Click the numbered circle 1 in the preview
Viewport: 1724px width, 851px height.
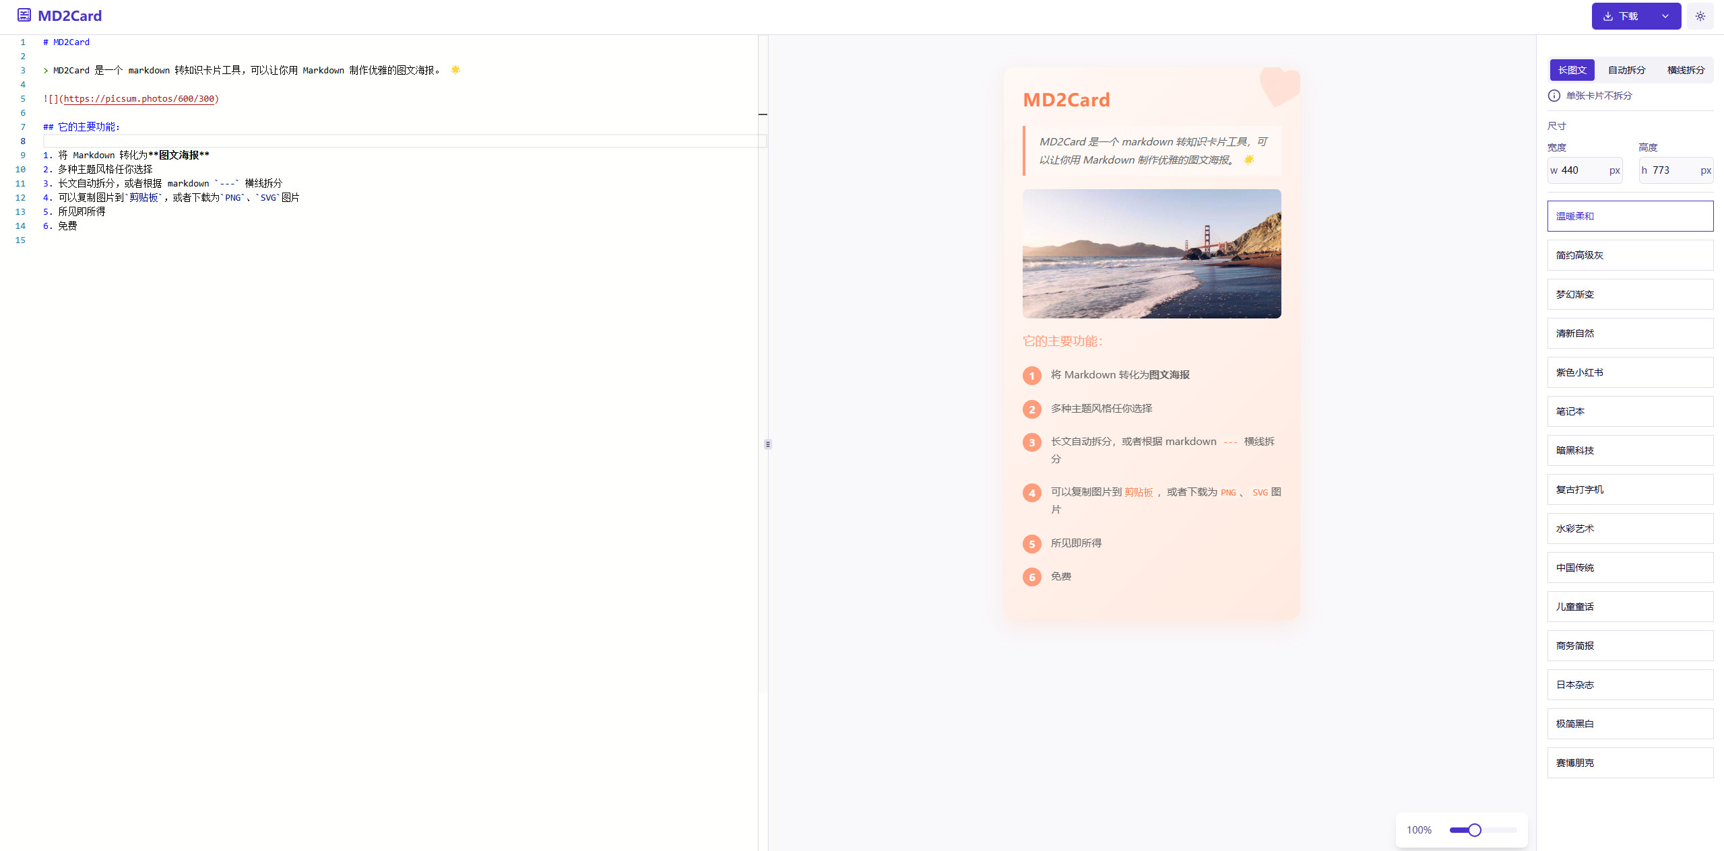pyautogui.click(x=1031, y=376)
